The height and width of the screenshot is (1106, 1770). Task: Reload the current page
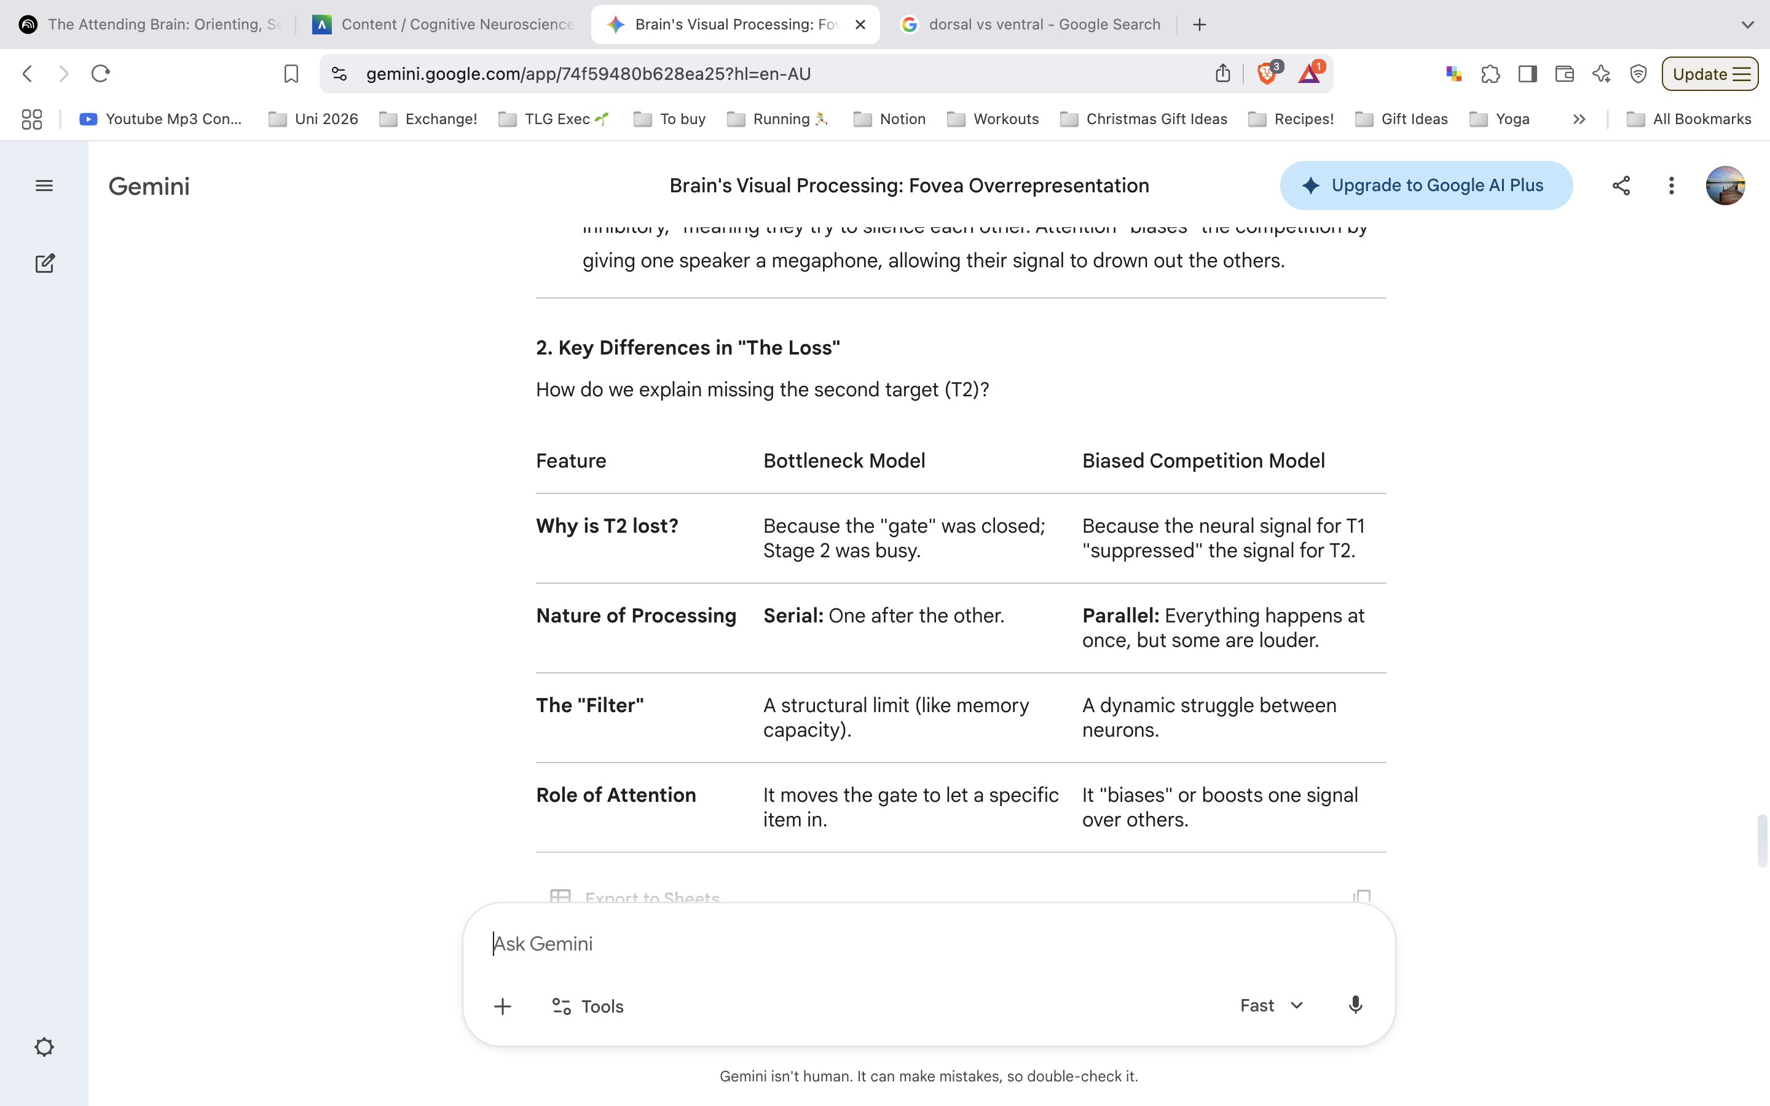[x=100, y=73]
